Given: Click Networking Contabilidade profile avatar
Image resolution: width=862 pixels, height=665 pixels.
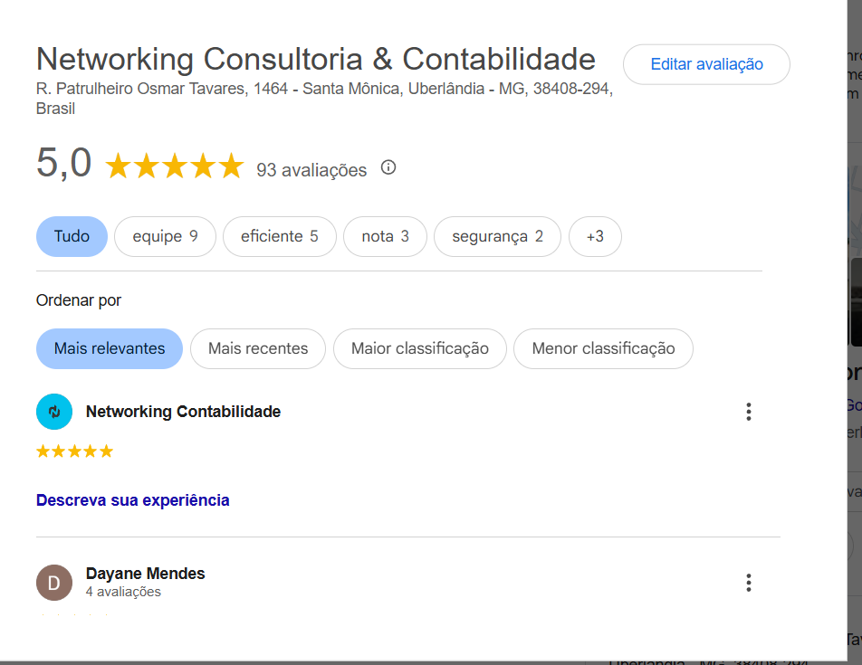Looking at the screenshot, I should click(x=54, y=413).
